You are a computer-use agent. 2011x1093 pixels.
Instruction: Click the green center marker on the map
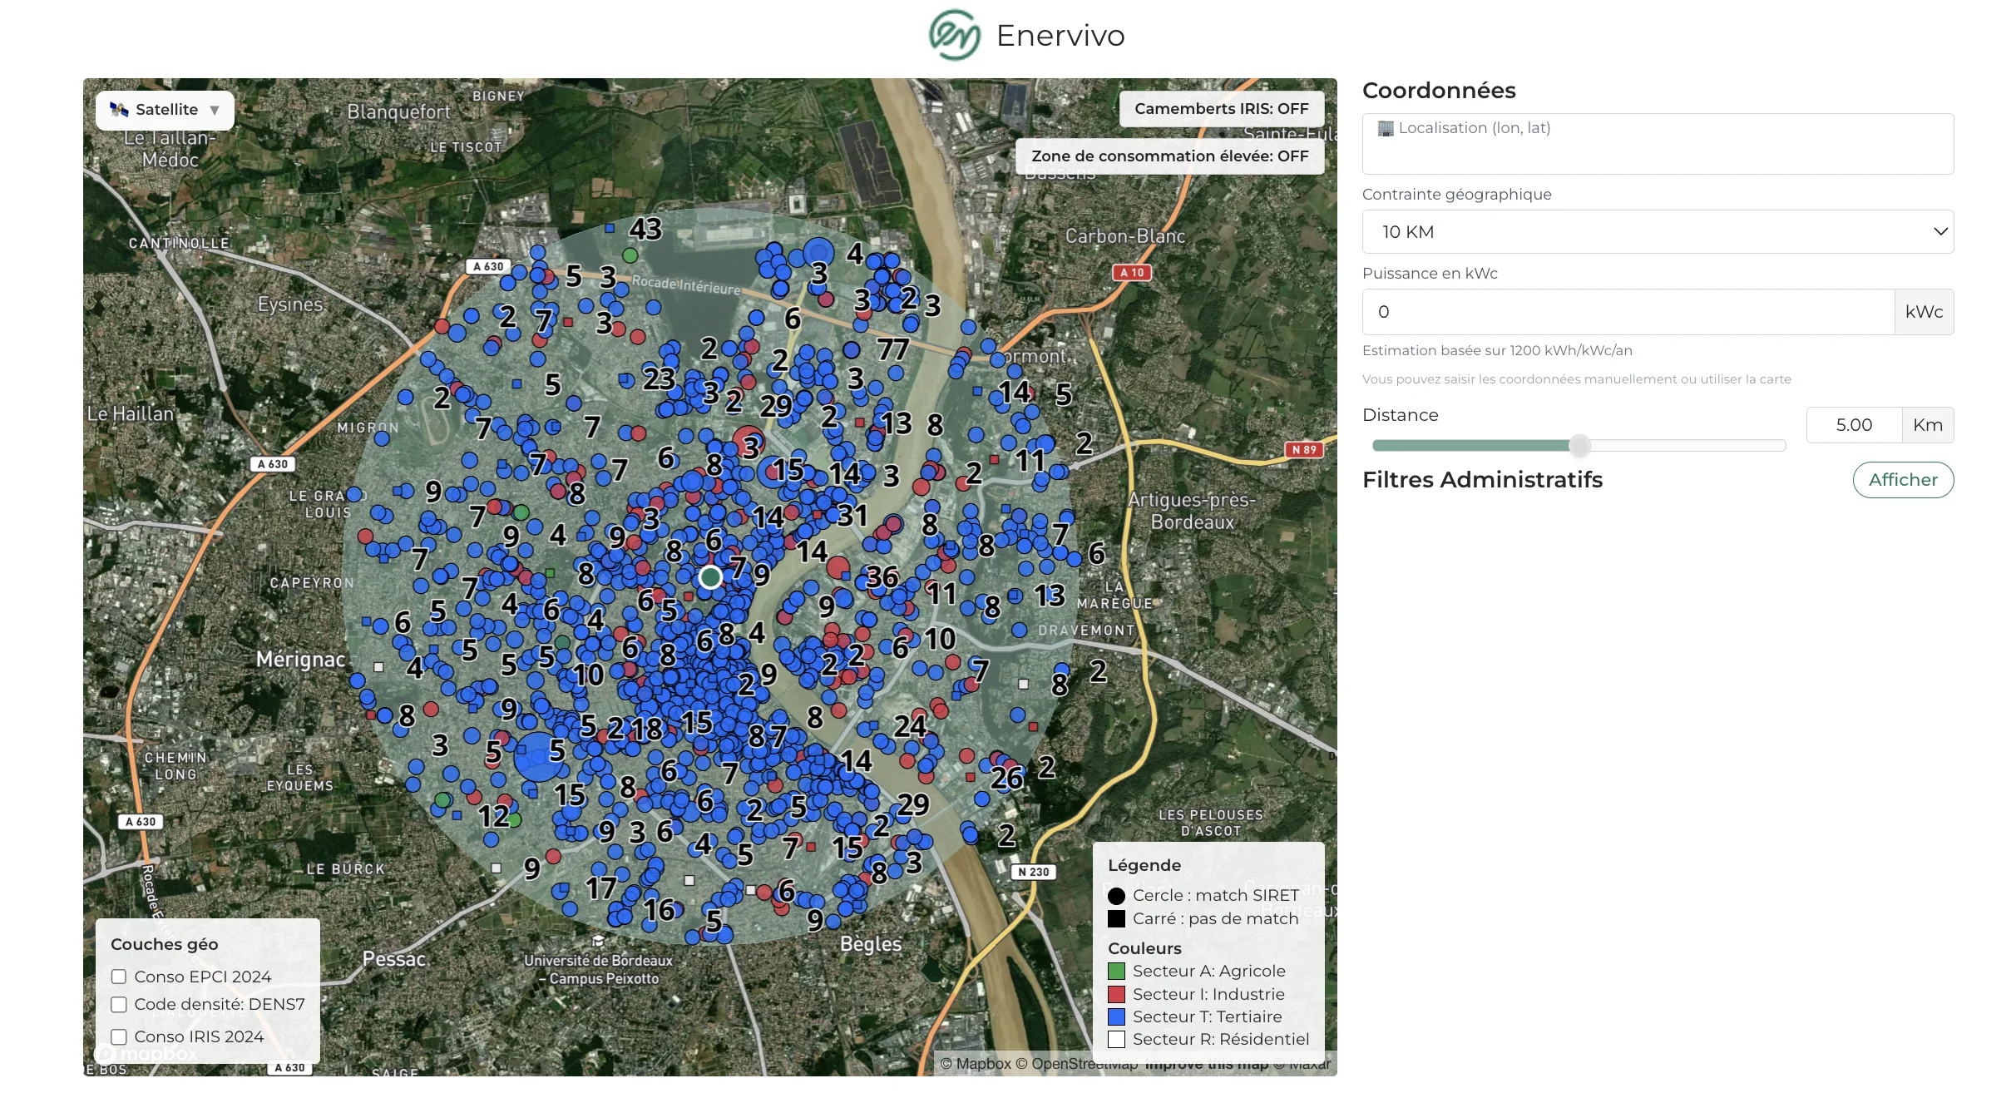click(x=710, y=576)
